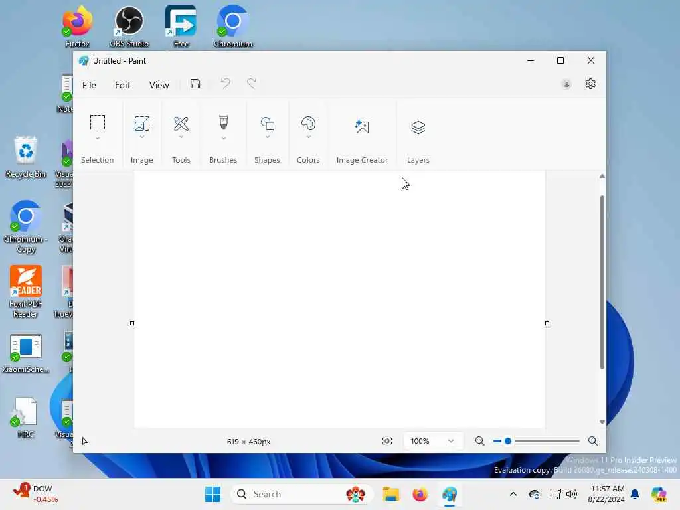Select the HRC desktop file
Viewport: 680px width, 510px height.
click(26, 418)
